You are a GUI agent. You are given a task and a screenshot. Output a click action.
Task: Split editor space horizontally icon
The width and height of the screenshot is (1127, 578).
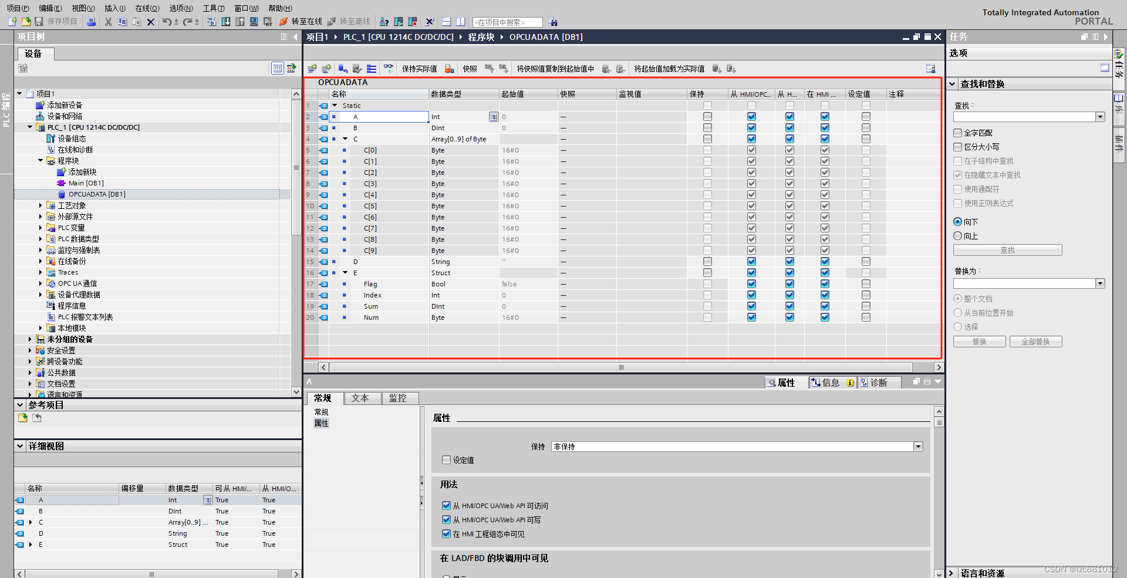(x=447, y=22)
